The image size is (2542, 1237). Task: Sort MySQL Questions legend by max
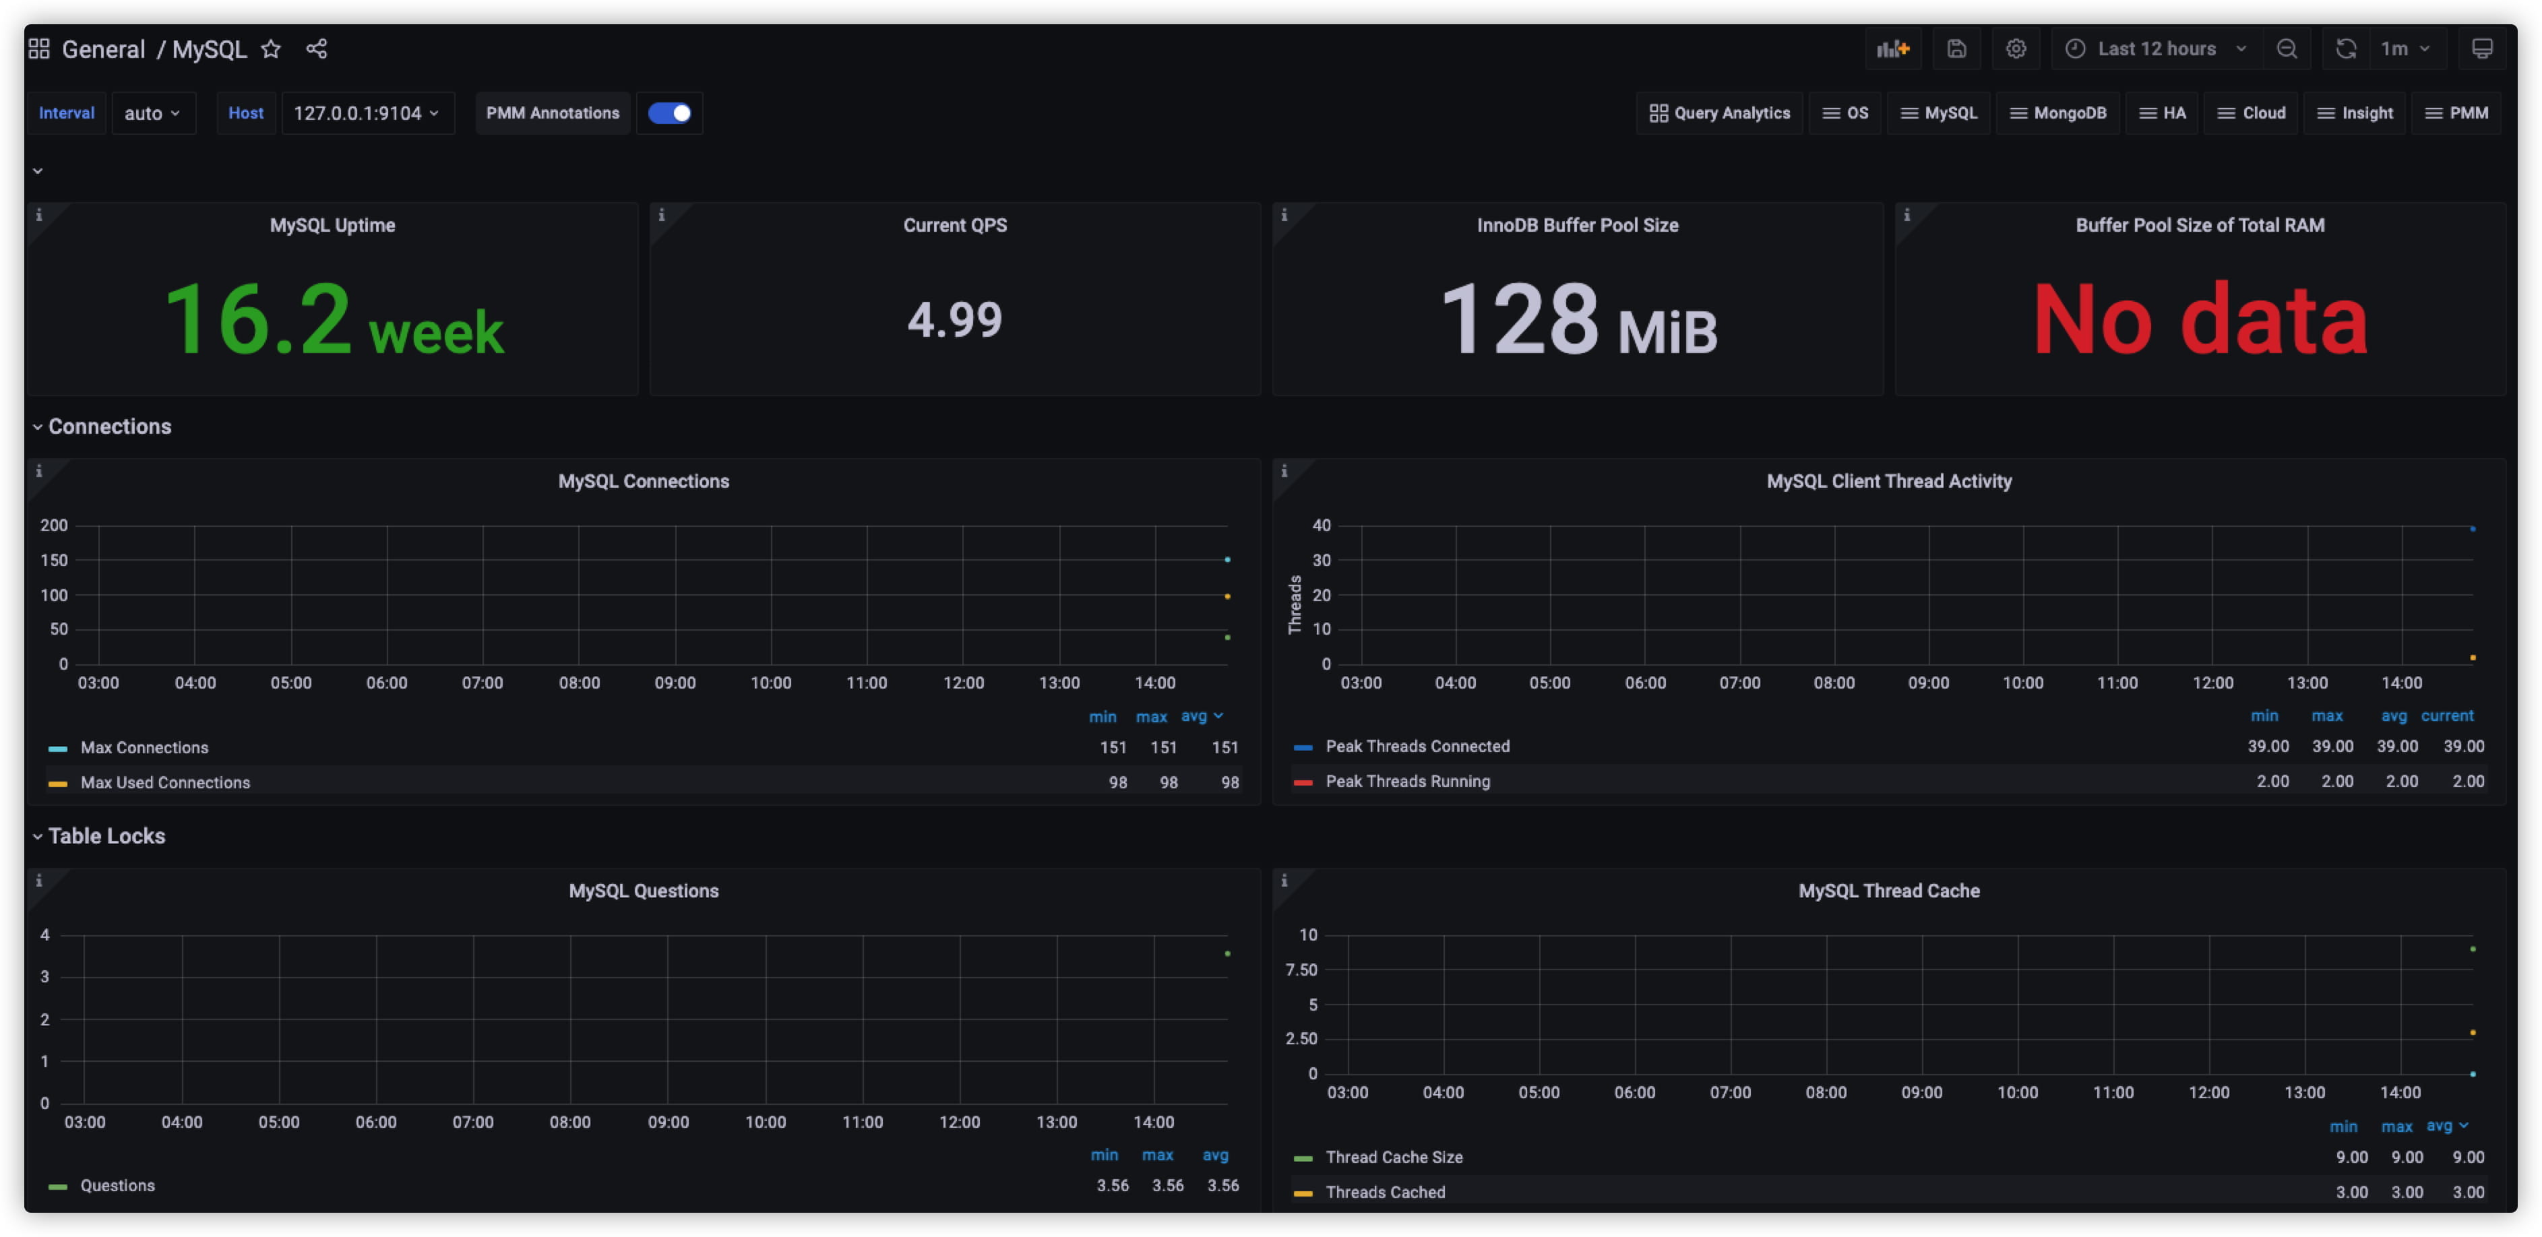[x=1158, y=1155]
